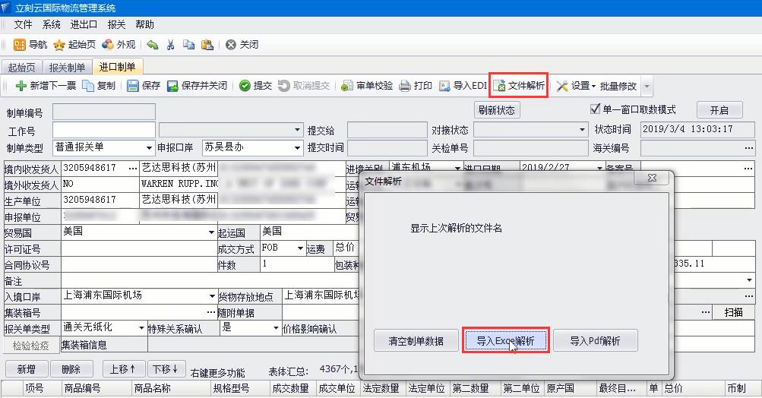The image size is (762, 398).
Task: Expand the 申报口岸 combo box
Action: tap(297, 147)
